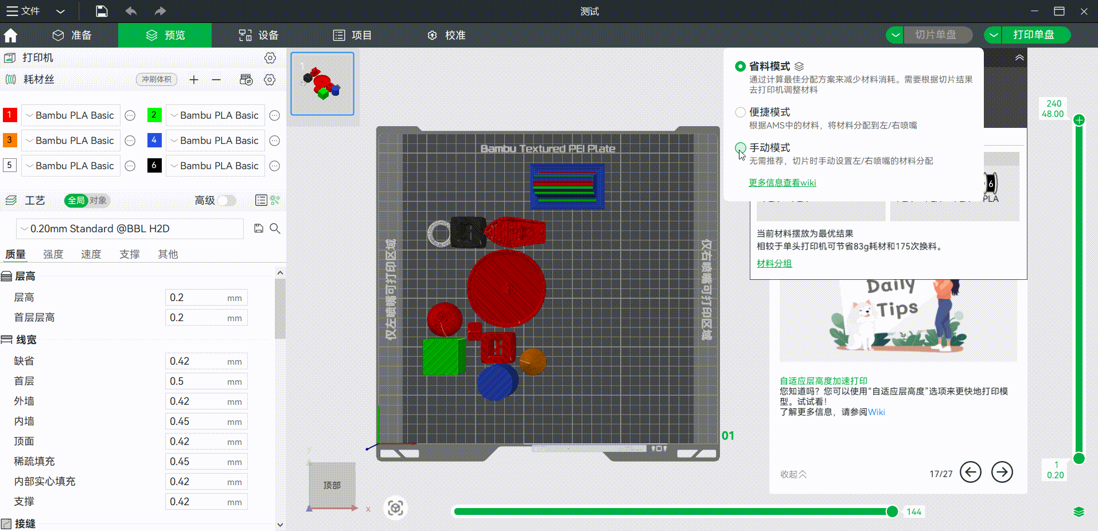Click the blue filament 4 color swatch
The image size is (1098, 531).
[x=154, y=140]
